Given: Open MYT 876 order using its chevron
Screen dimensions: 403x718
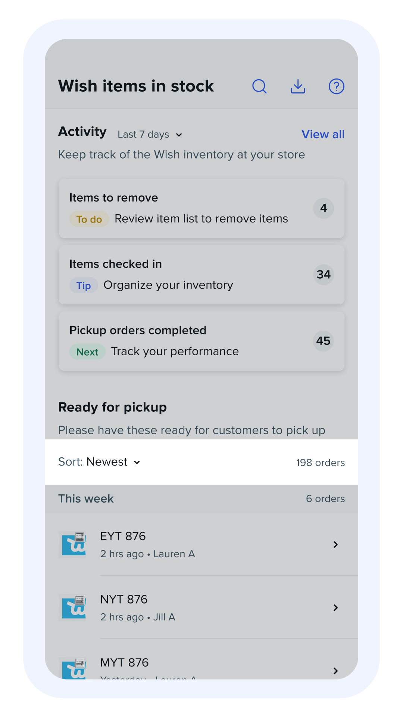Looking at the screenshot, I should tap(335, 671).
